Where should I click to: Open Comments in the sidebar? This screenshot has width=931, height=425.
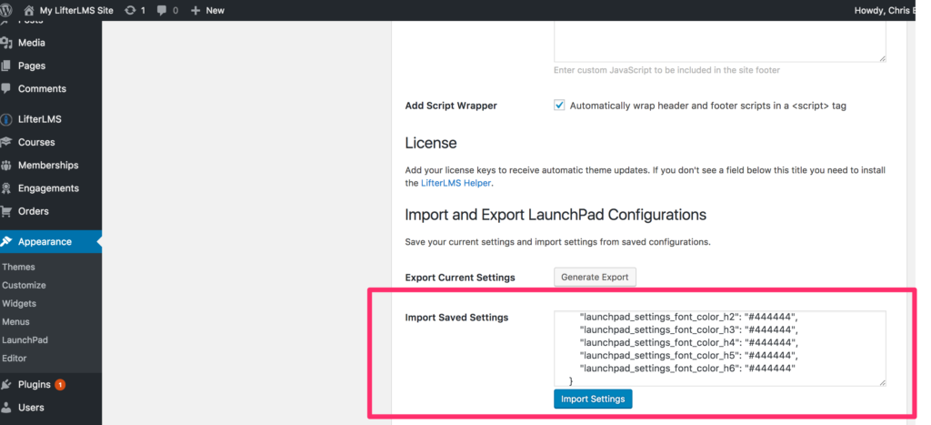42,88
